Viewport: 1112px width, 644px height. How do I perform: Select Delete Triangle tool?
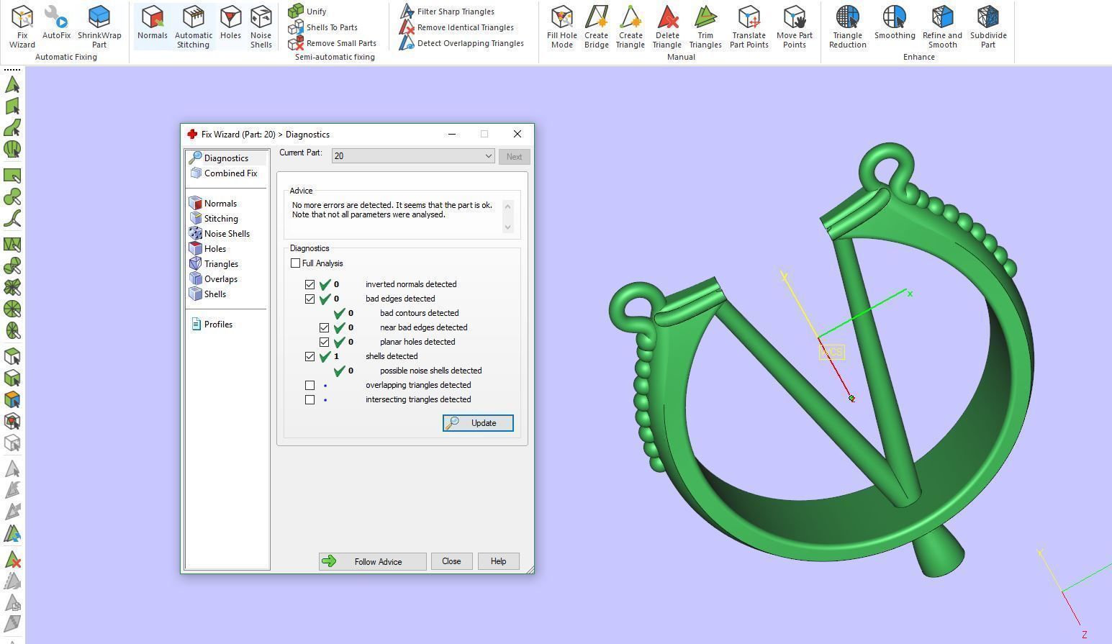coord(666,27)
